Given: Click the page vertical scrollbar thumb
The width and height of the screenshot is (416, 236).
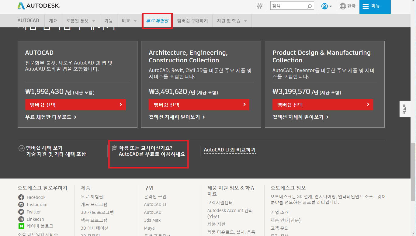Looking at the screenshot, I should pos(413,172).
